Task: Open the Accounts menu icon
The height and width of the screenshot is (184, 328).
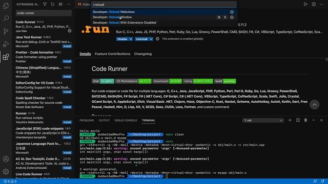Action: click(6, 159)
